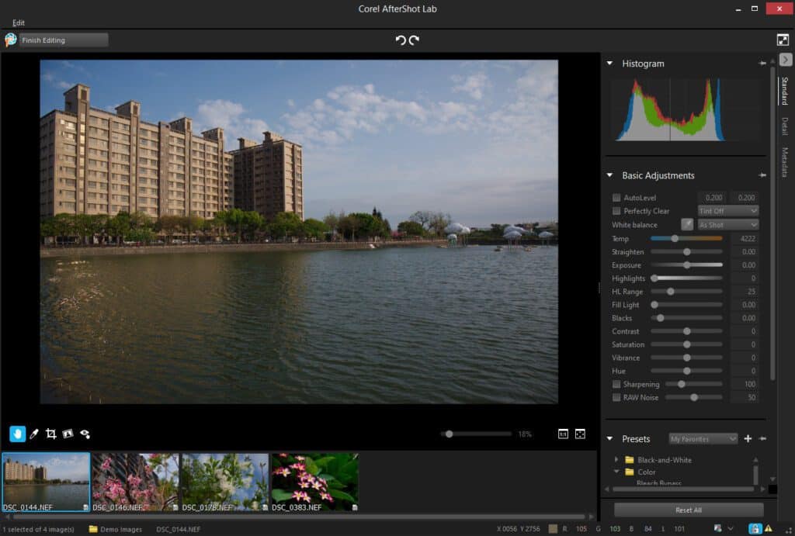Click the Reset All button
Viewport: 795px width, 536px height.
688,510
